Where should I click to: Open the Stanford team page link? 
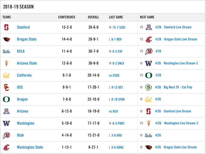point(23,27)
